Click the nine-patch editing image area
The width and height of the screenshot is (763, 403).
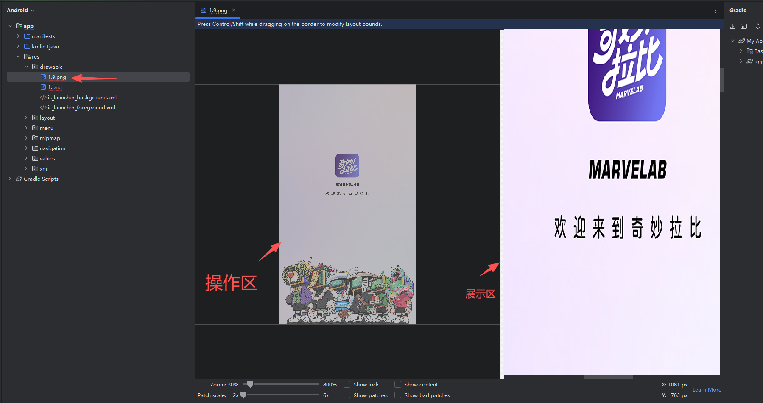coord(347,204)
